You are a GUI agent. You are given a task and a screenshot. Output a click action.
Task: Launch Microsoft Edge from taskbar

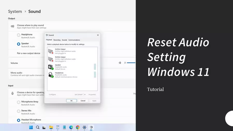pos(71,127)
